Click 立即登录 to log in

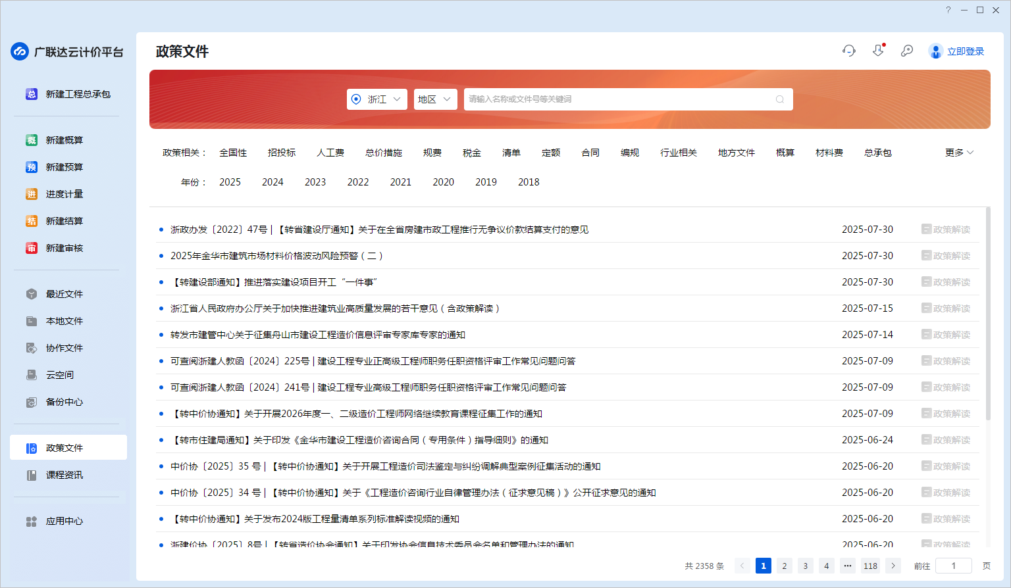pos(965,51)
